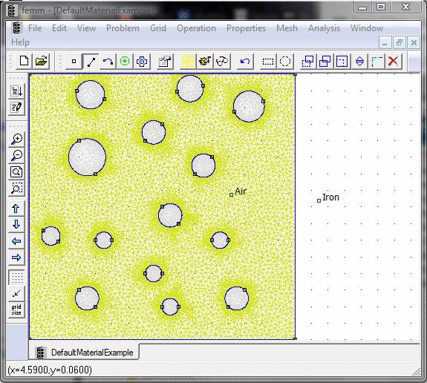Image resolution: width=427 pixels, height=383 pixels.
Task: Toggle the show grid dots button
Action: point(17,278)
